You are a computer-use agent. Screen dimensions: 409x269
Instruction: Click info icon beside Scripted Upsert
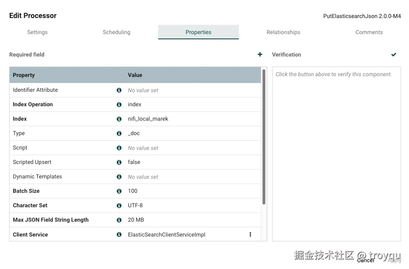[x=119, y=162]
